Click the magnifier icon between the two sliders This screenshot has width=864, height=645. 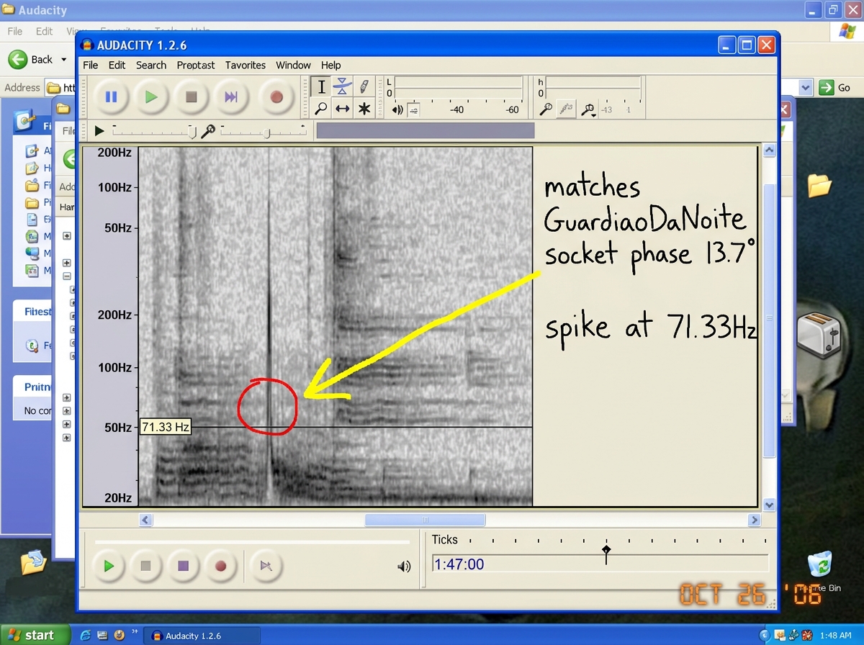[x=208, y=131]
